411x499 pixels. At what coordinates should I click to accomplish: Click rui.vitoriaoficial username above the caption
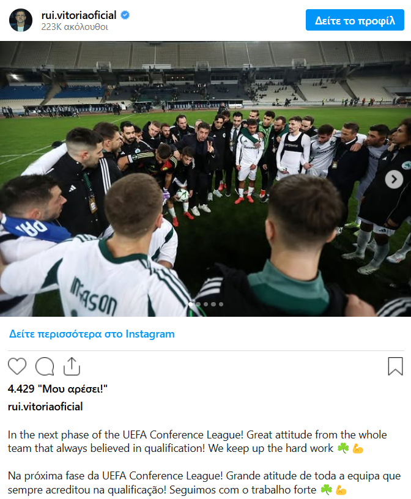pos(45,407)
